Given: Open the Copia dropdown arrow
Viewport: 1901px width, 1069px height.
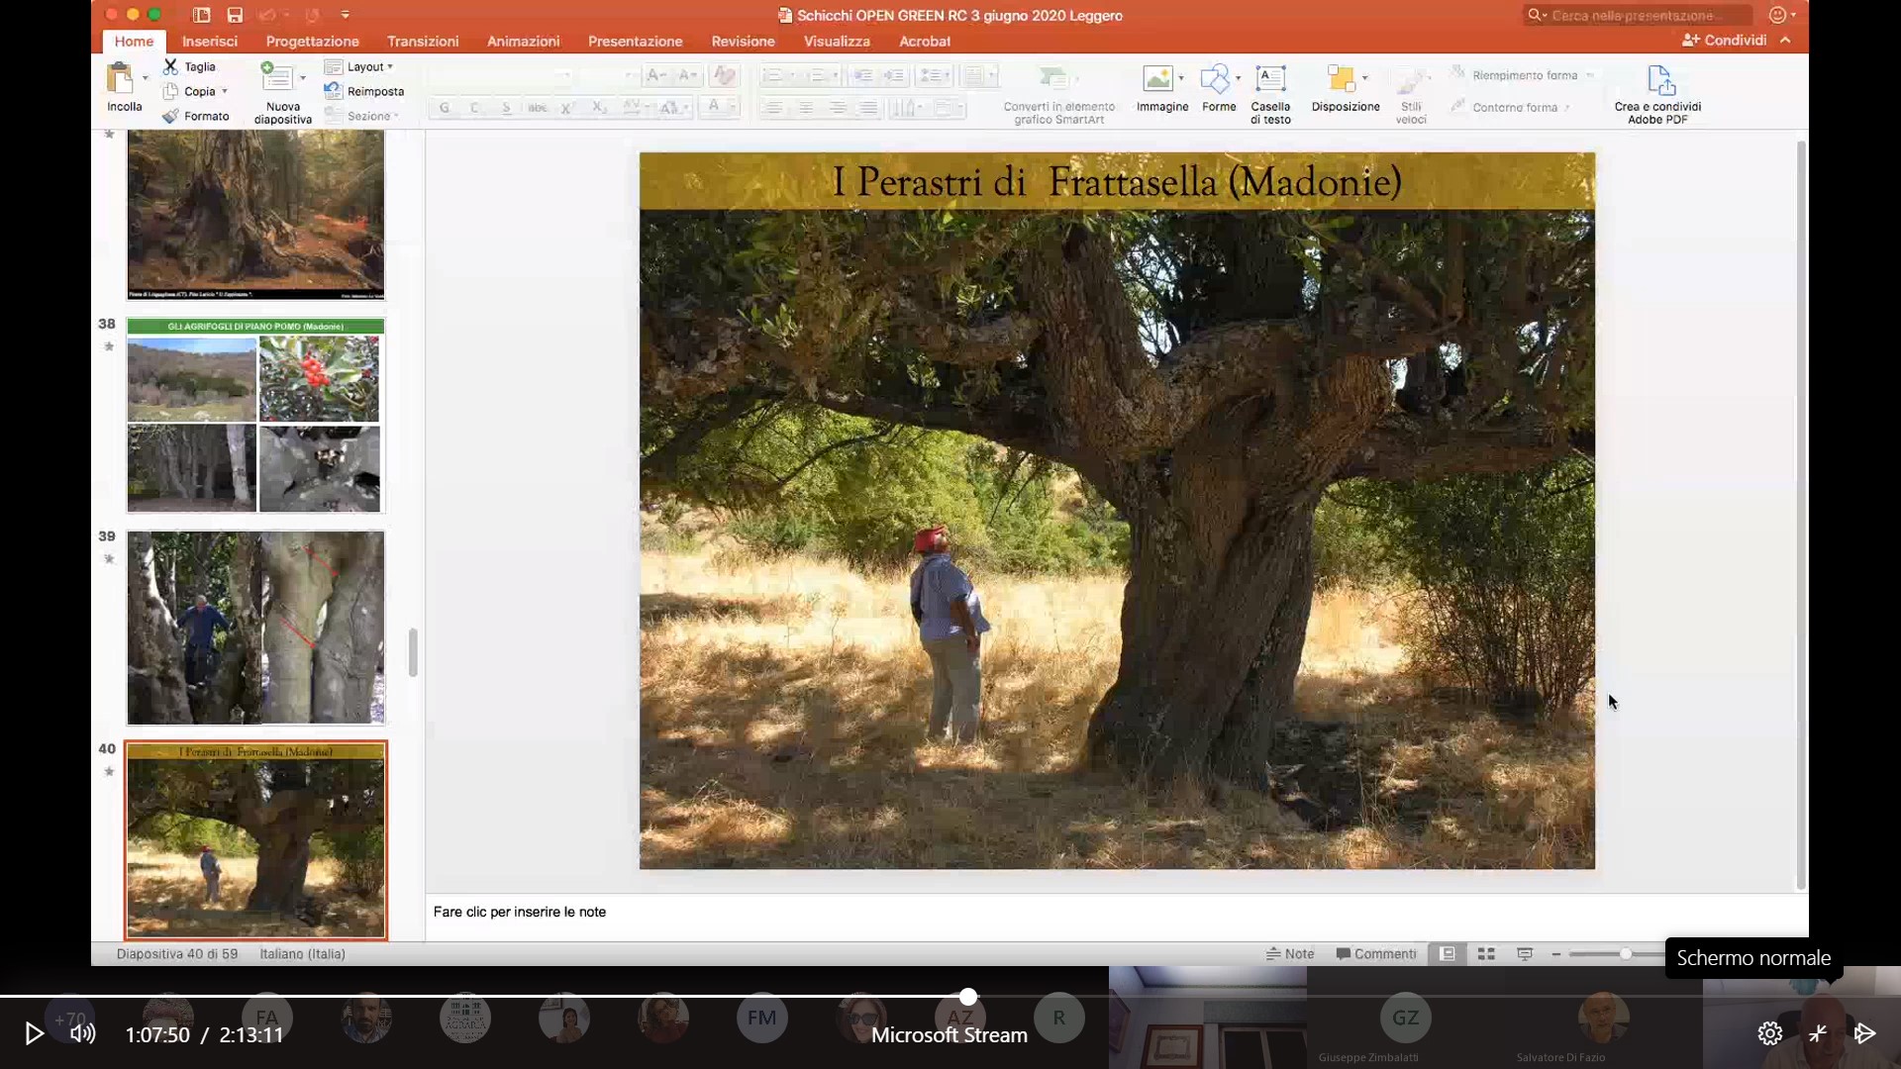Looking at the screenshot, I should [226, 92].
